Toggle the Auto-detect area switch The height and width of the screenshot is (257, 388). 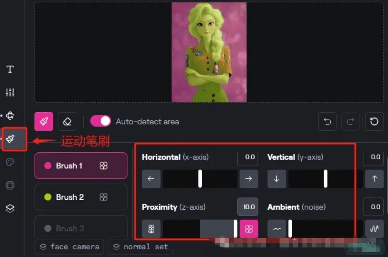click(100, 121)
